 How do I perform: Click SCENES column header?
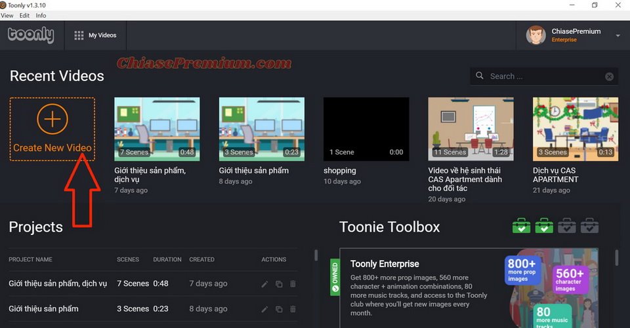[x=128, y=259]
